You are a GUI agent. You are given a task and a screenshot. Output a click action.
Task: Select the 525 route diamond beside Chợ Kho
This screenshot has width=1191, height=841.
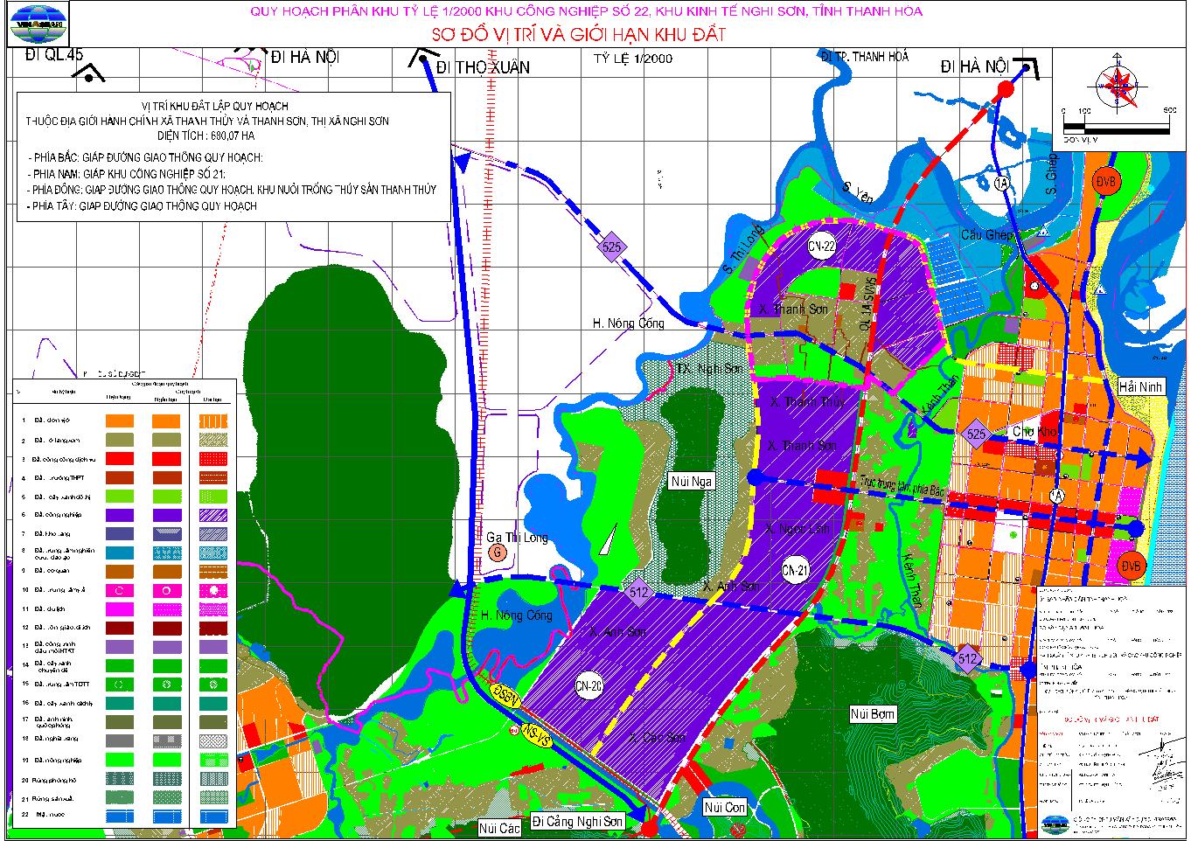976,434
